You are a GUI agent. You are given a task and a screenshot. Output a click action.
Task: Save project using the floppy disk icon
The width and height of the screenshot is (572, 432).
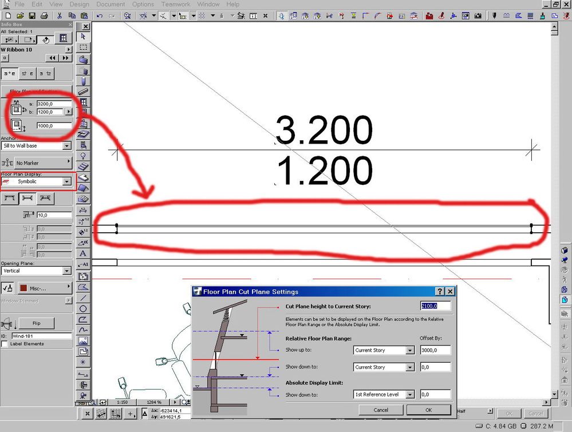coord(32,15)
